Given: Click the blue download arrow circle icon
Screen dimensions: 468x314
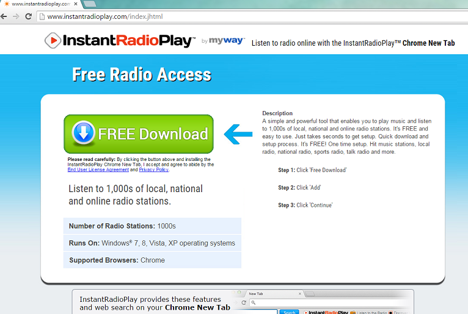Looking at the screenshot, I should 82,134.
